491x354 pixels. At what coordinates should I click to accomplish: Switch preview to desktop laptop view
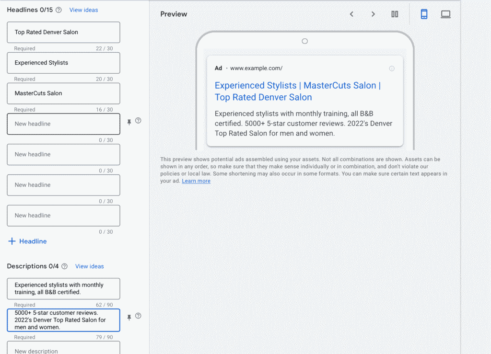(x=445, y=14)
